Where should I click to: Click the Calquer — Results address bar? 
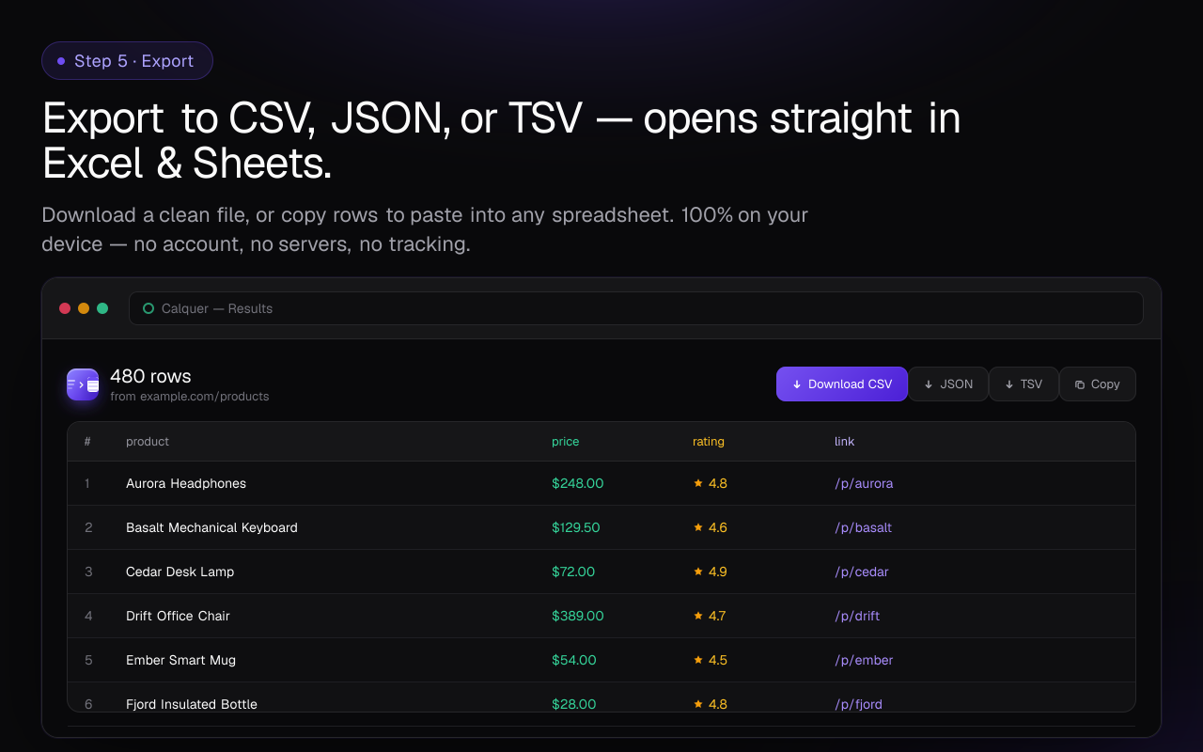(636, 308)
